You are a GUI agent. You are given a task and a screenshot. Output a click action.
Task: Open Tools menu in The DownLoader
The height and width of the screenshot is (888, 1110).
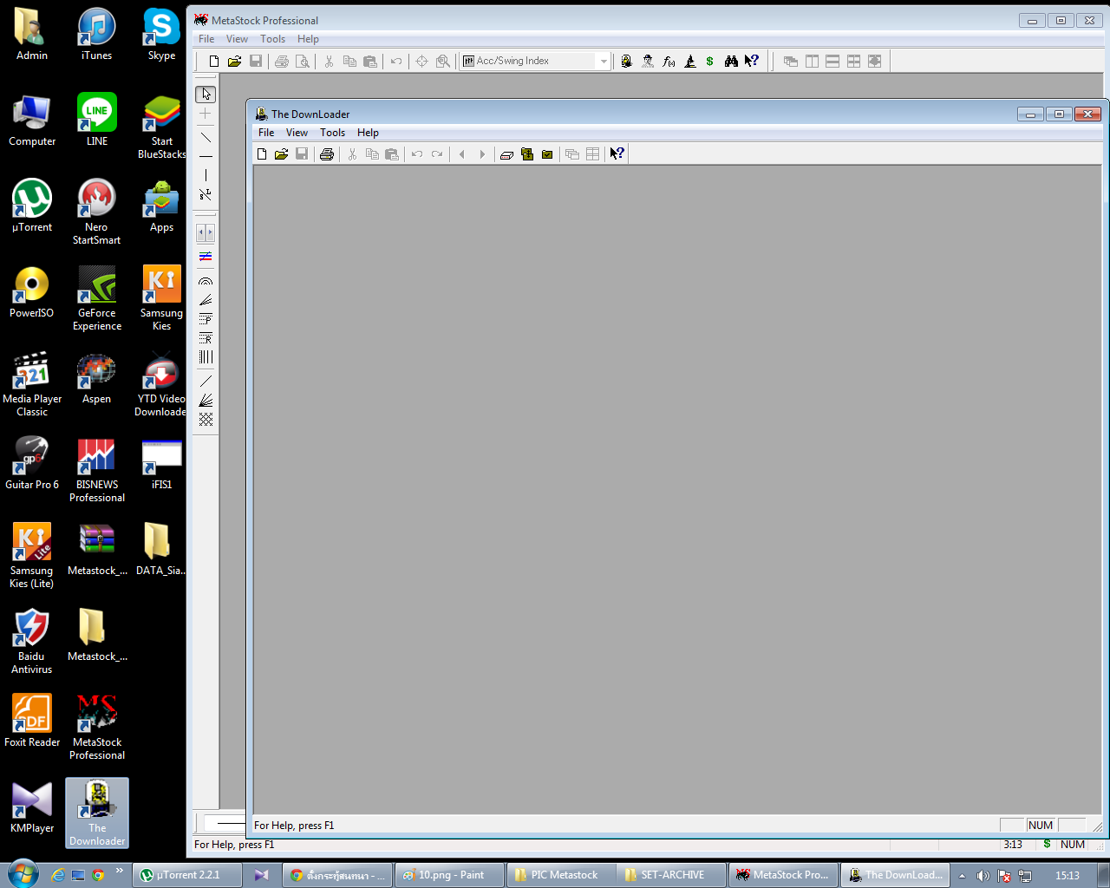pos(332,133)
